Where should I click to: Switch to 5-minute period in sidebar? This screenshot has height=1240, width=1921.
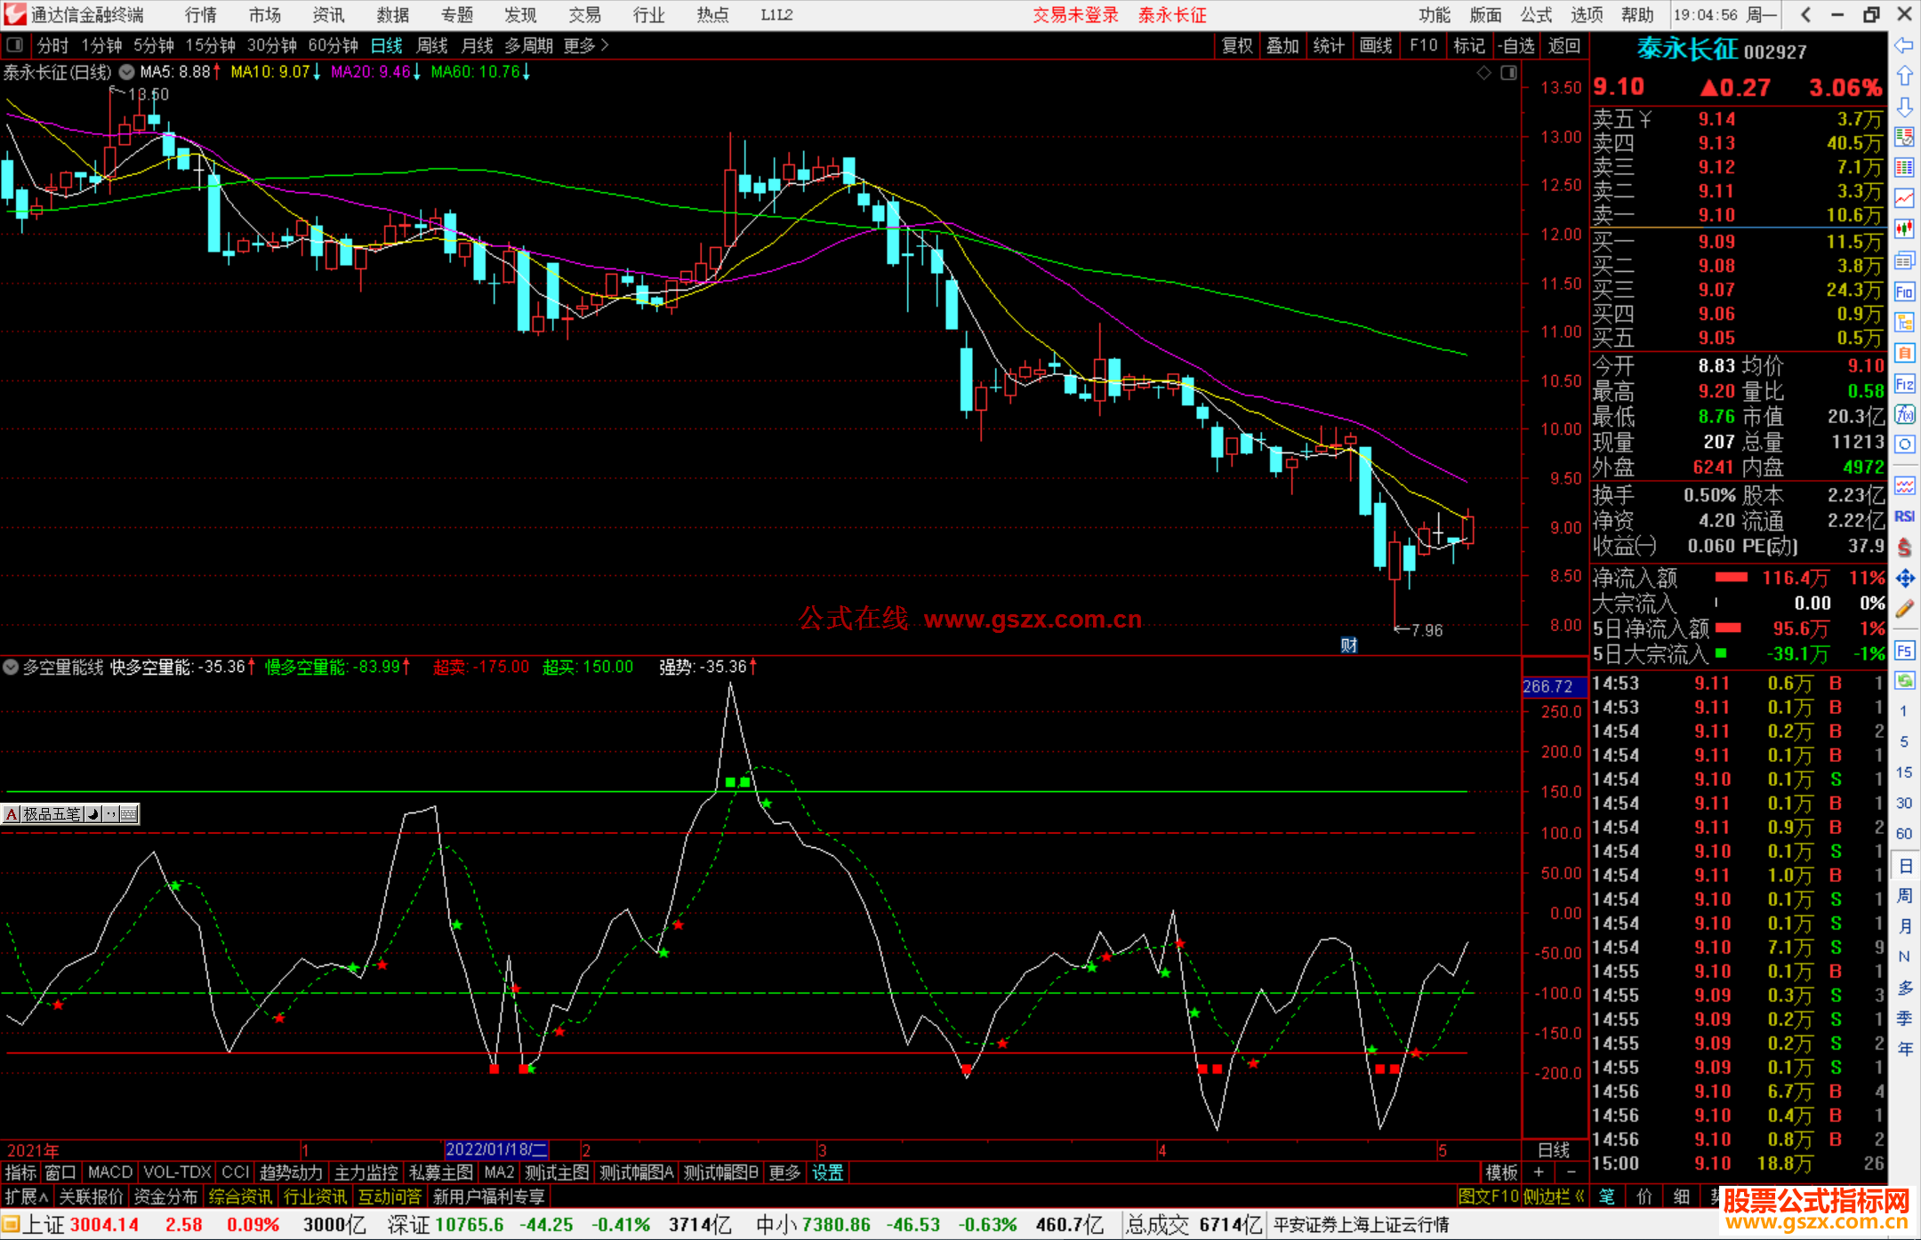pyautogui.click(x=1903, y=741)
